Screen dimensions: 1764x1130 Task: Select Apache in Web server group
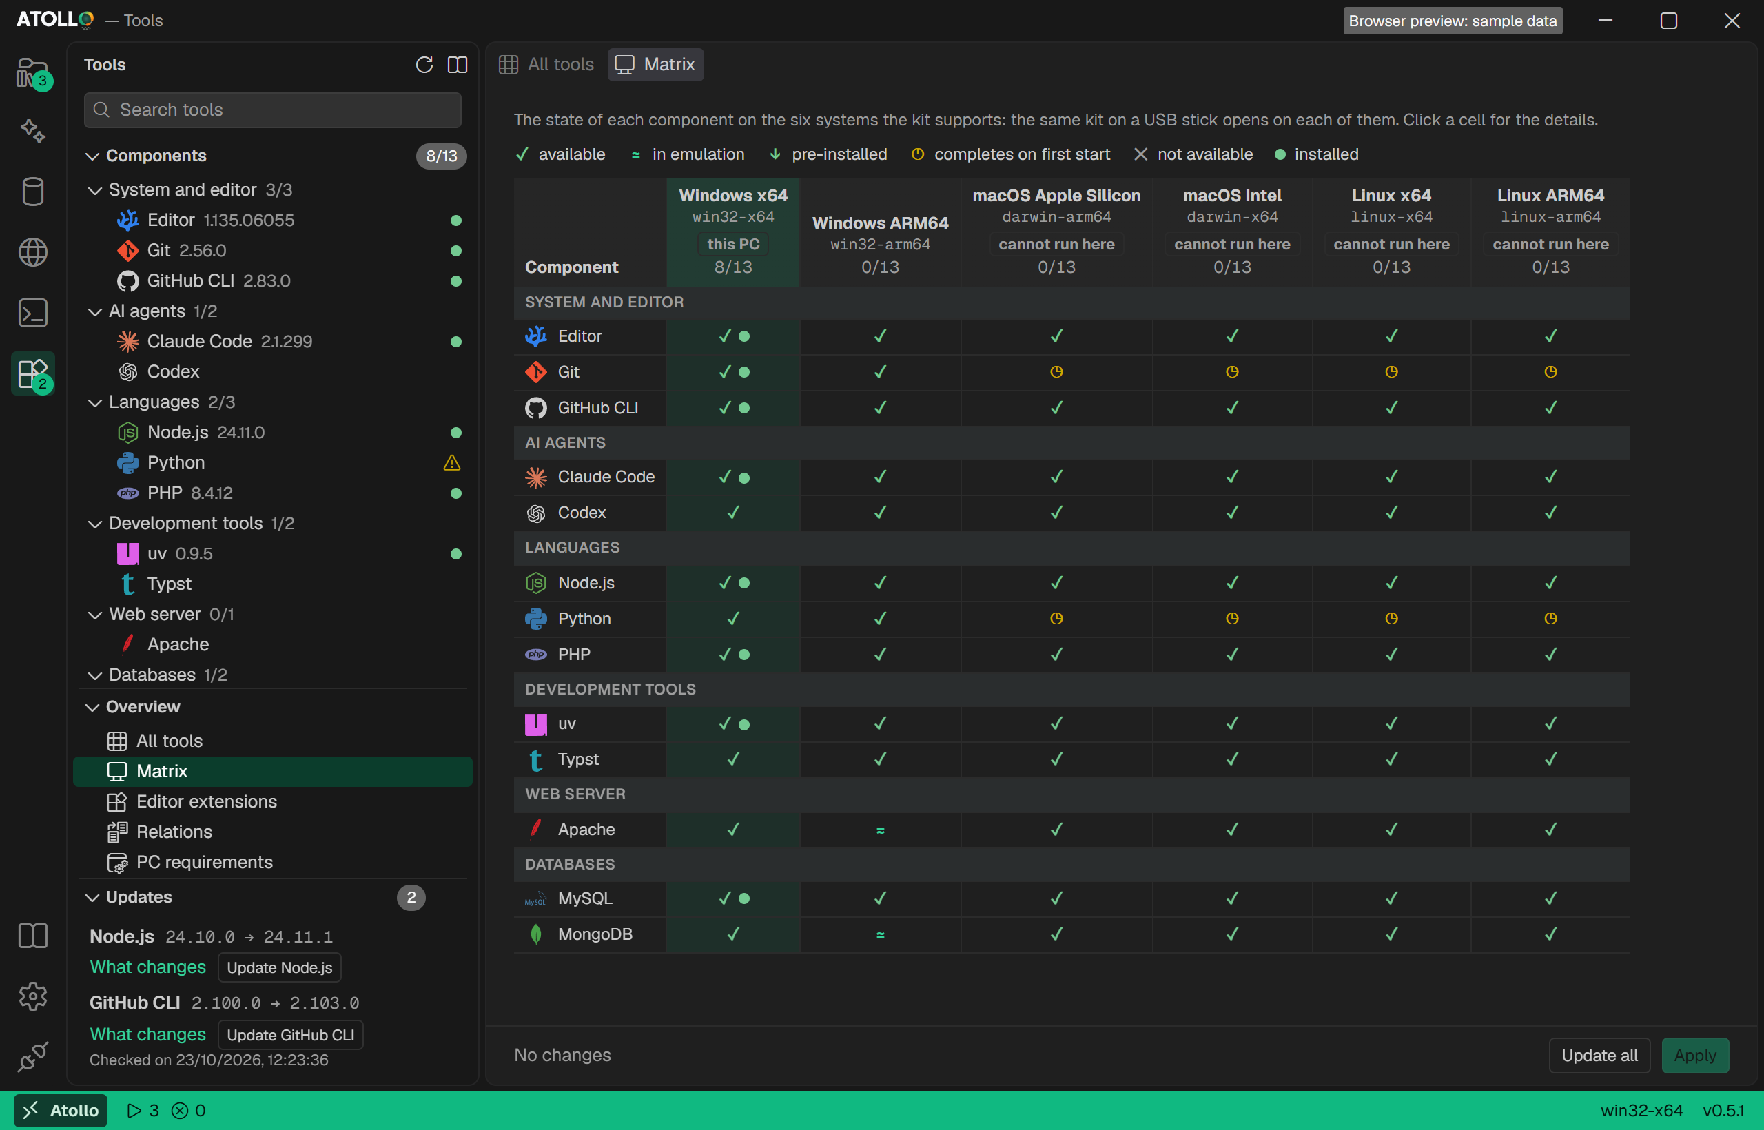click(273, 645)
